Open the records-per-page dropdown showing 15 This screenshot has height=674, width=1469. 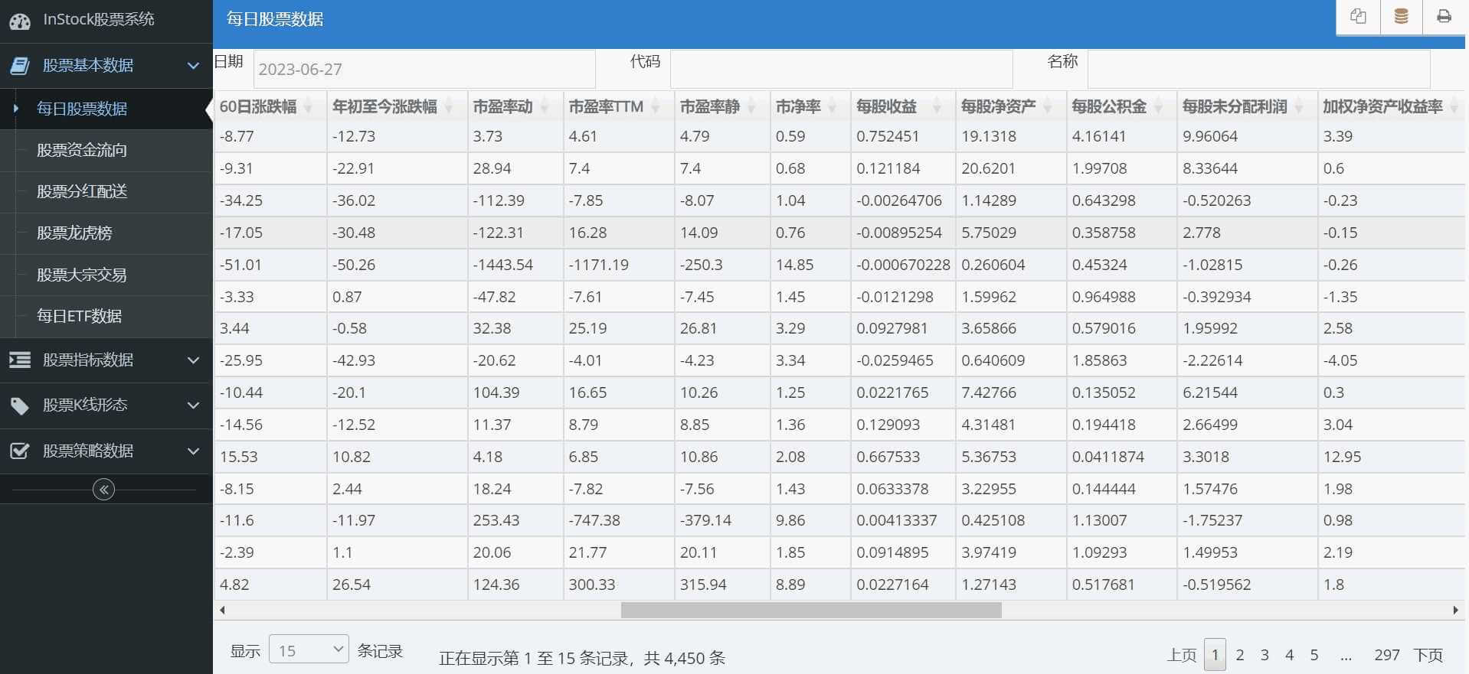point(309,650)
